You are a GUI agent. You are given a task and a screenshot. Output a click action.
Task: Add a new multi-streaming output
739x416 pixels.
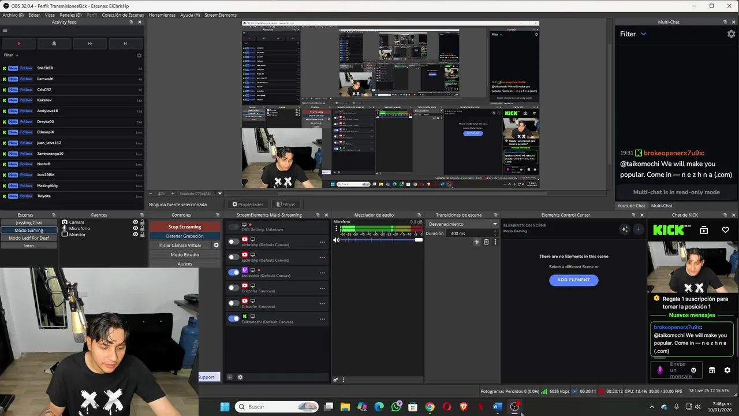coord(229,377)
